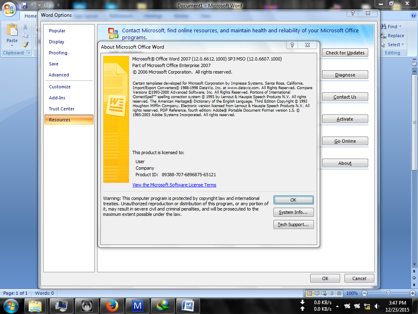Click the Find binoculars icon
This screenshot has height=314, width=418.
[x=383, y=27]
